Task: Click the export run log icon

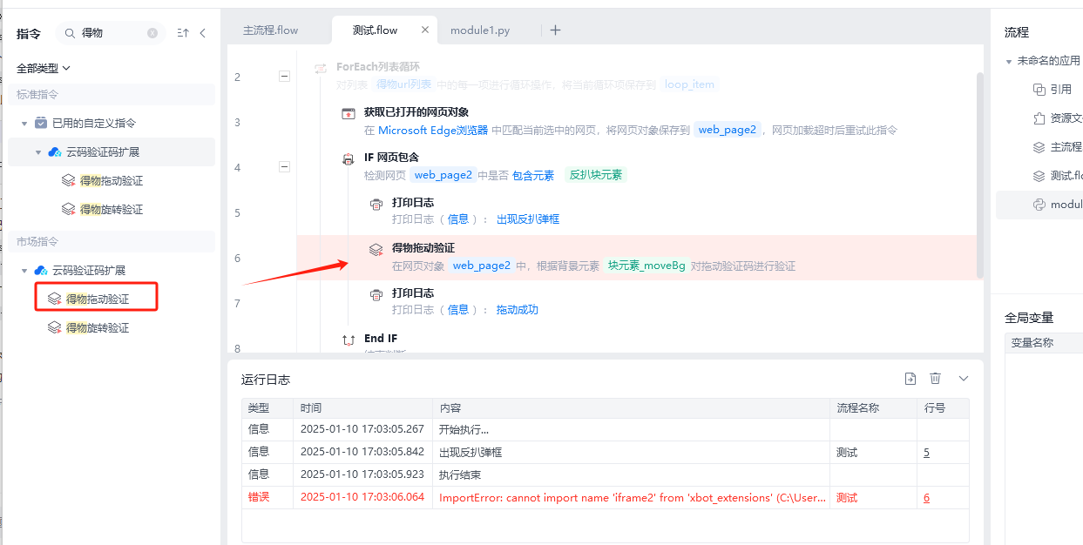Action: click(x=910, y=379)
